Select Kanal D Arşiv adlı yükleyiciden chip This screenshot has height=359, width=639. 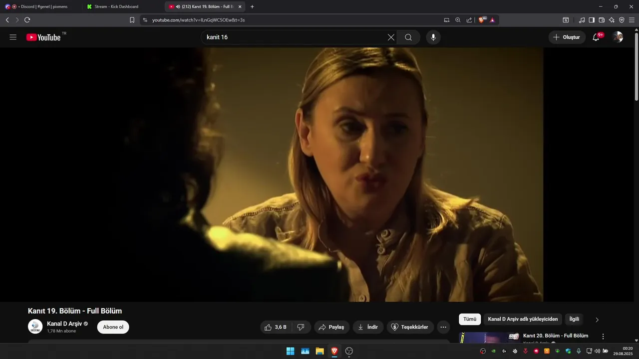tap(523, 319)
